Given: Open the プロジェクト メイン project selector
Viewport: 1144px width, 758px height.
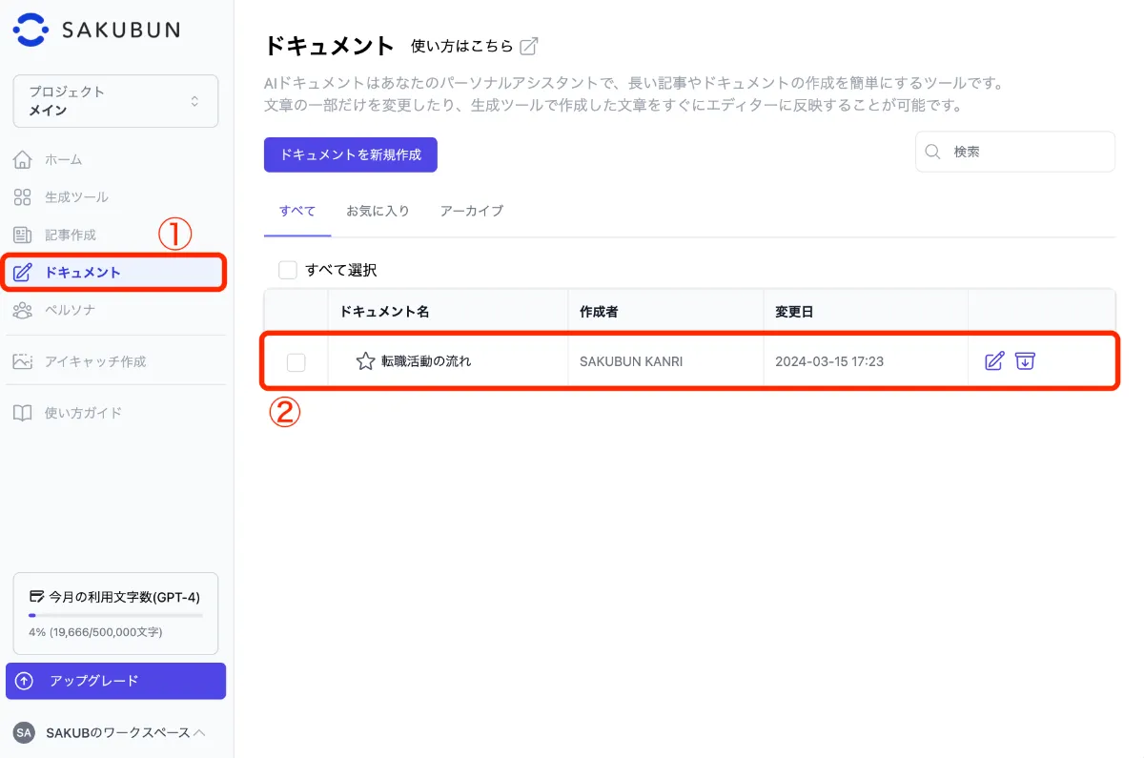Looking at the screenshot, I should [x=115, y=101].
